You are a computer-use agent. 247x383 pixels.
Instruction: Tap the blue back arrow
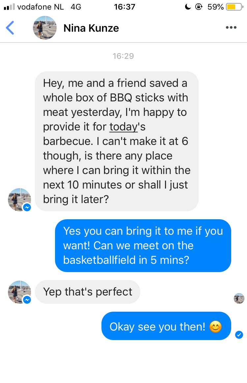pos(11,28)
